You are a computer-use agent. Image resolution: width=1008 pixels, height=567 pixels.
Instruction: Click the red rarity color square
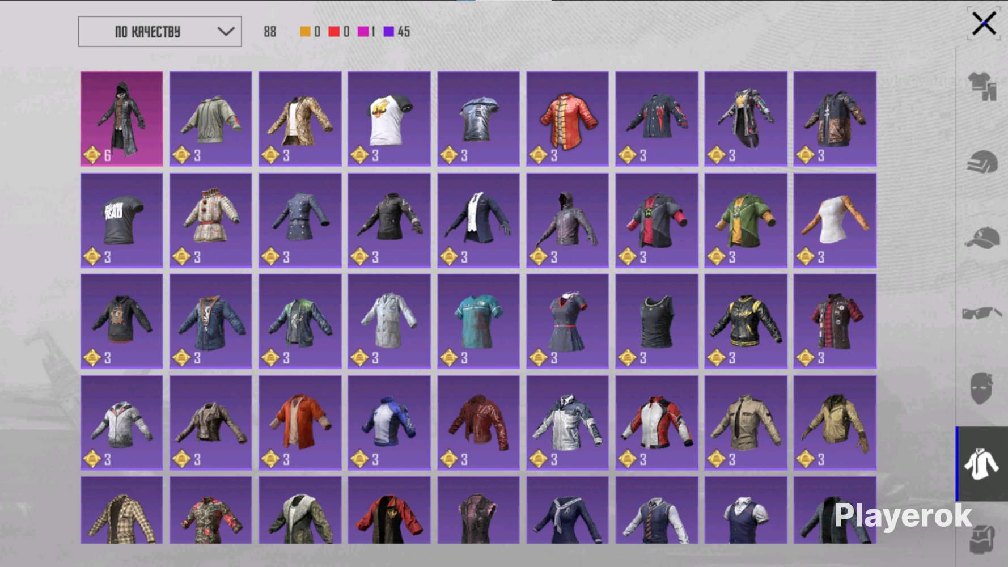pos(334,32)
